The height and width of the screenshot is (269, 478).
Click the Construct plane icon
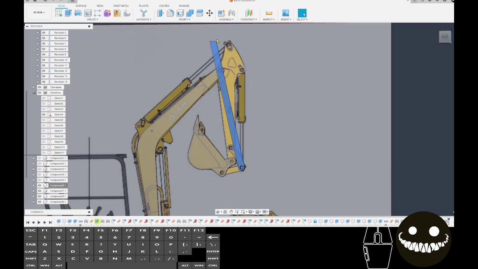click(249, 13)
